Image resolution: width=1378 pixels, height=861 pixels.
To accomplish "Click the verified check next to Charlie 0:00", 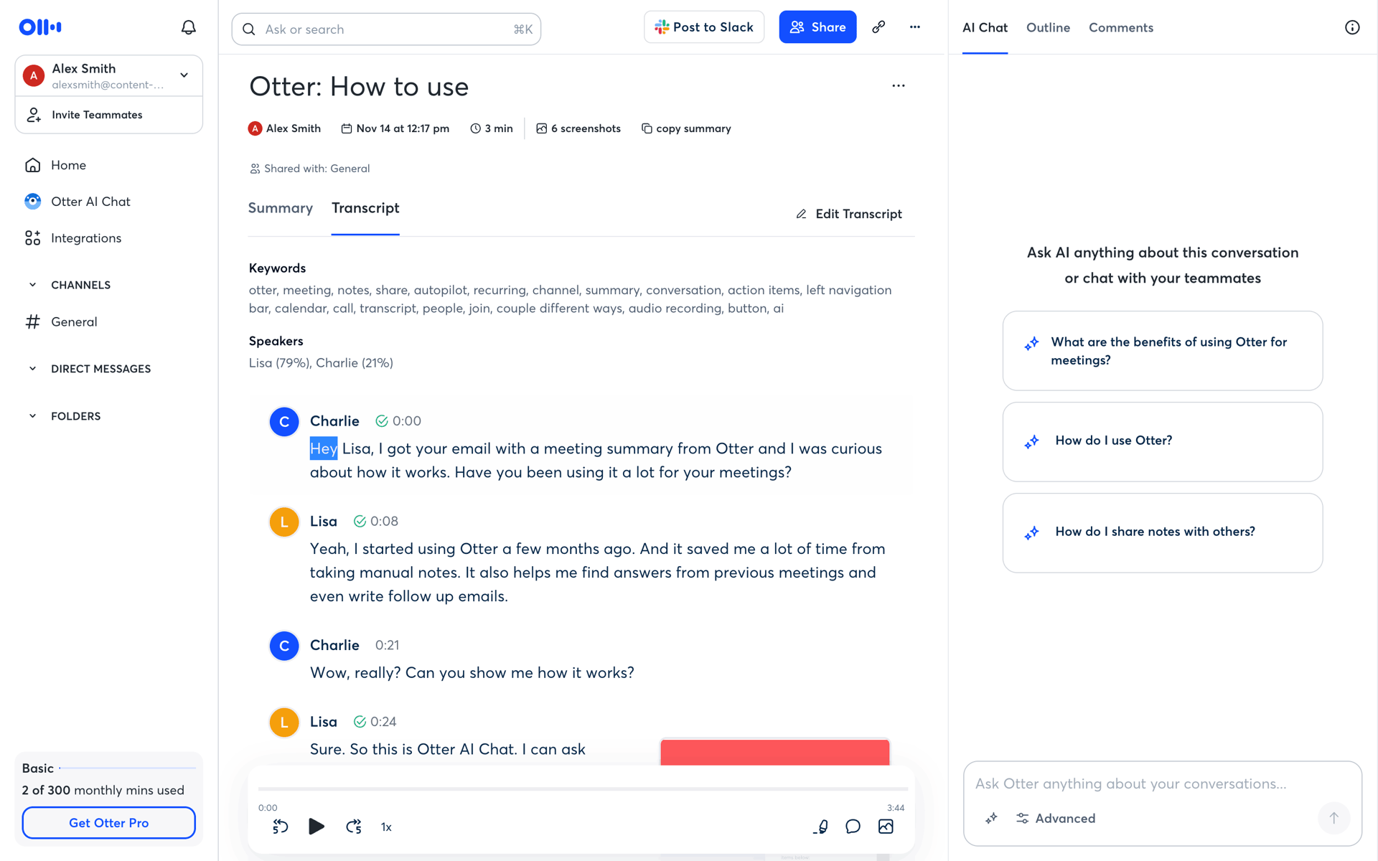I will pos(382,421).
